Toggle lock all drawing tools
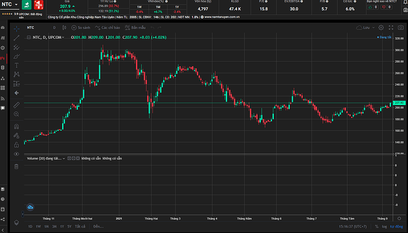 pos(17,145)
